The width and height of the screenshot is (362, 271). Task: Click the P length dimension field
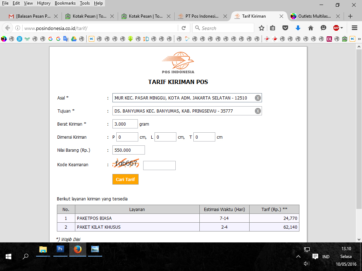[127, 137]
